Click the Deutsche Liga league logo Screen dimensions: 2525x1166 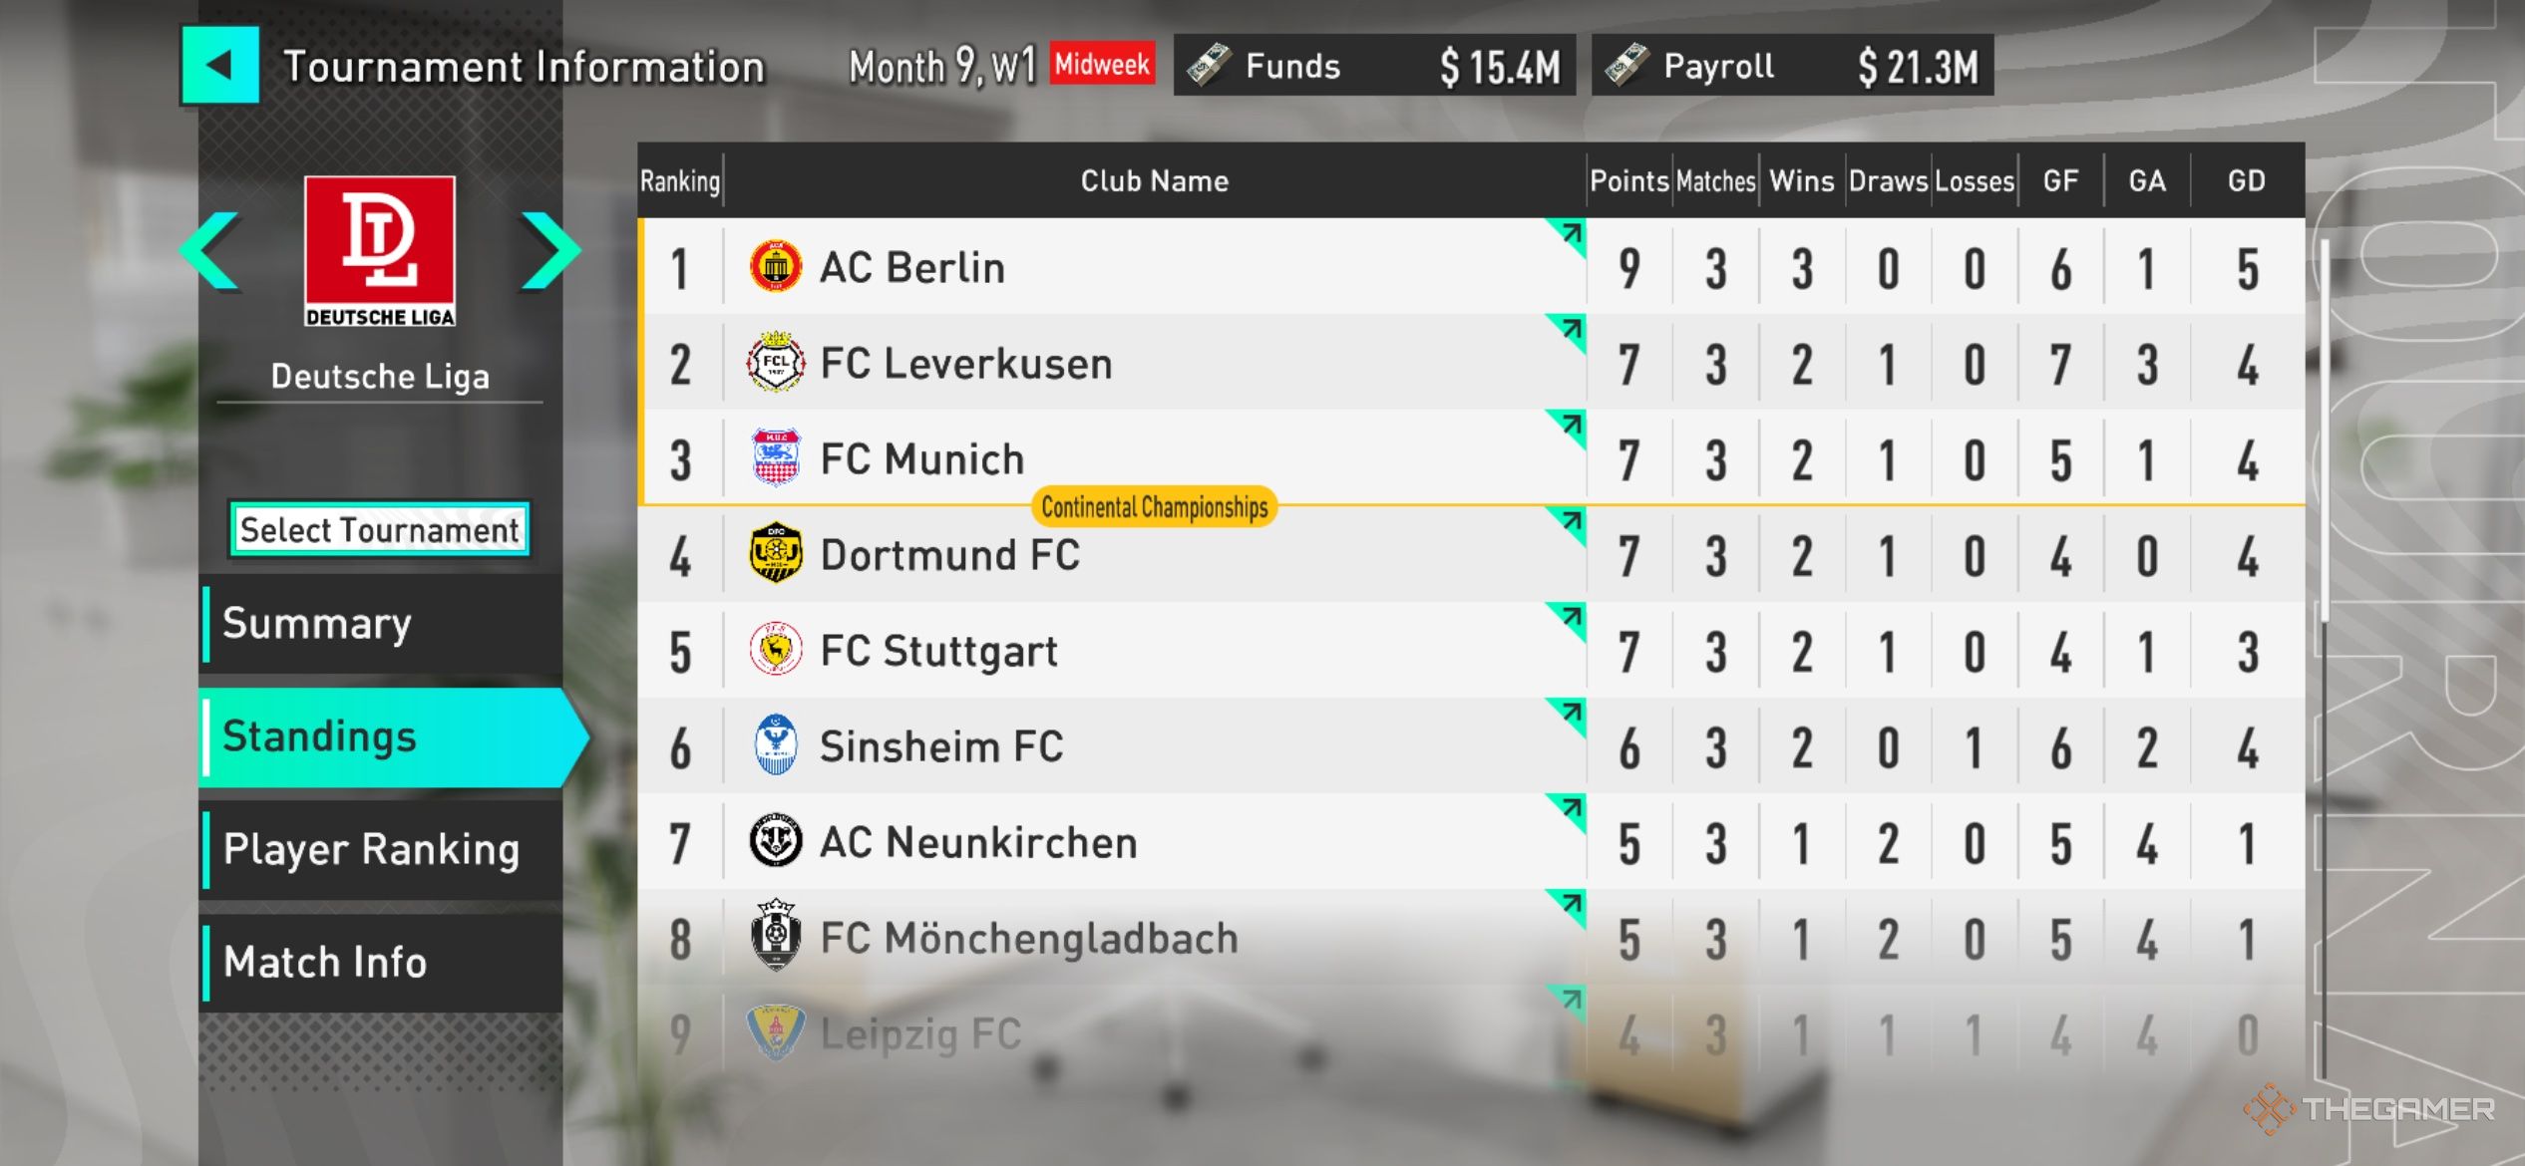point(380,250)
